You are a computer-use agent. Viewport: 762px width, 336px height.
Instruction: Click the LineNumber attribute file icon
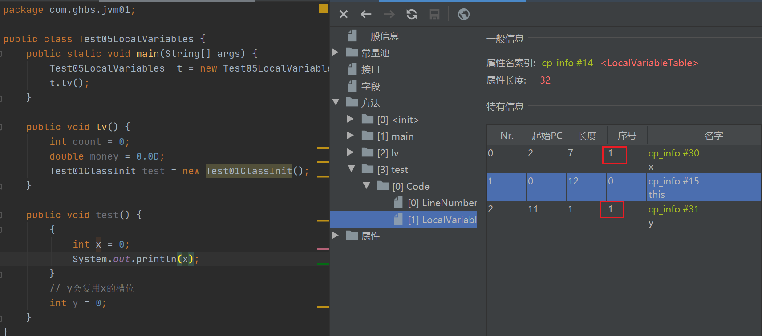click(399, 203)
